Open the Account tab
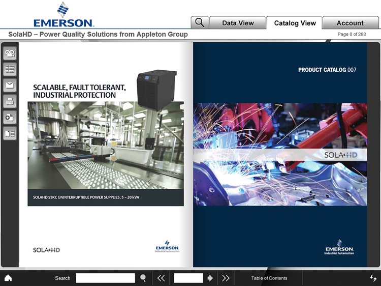381x286 pixels. coord(351,22)
